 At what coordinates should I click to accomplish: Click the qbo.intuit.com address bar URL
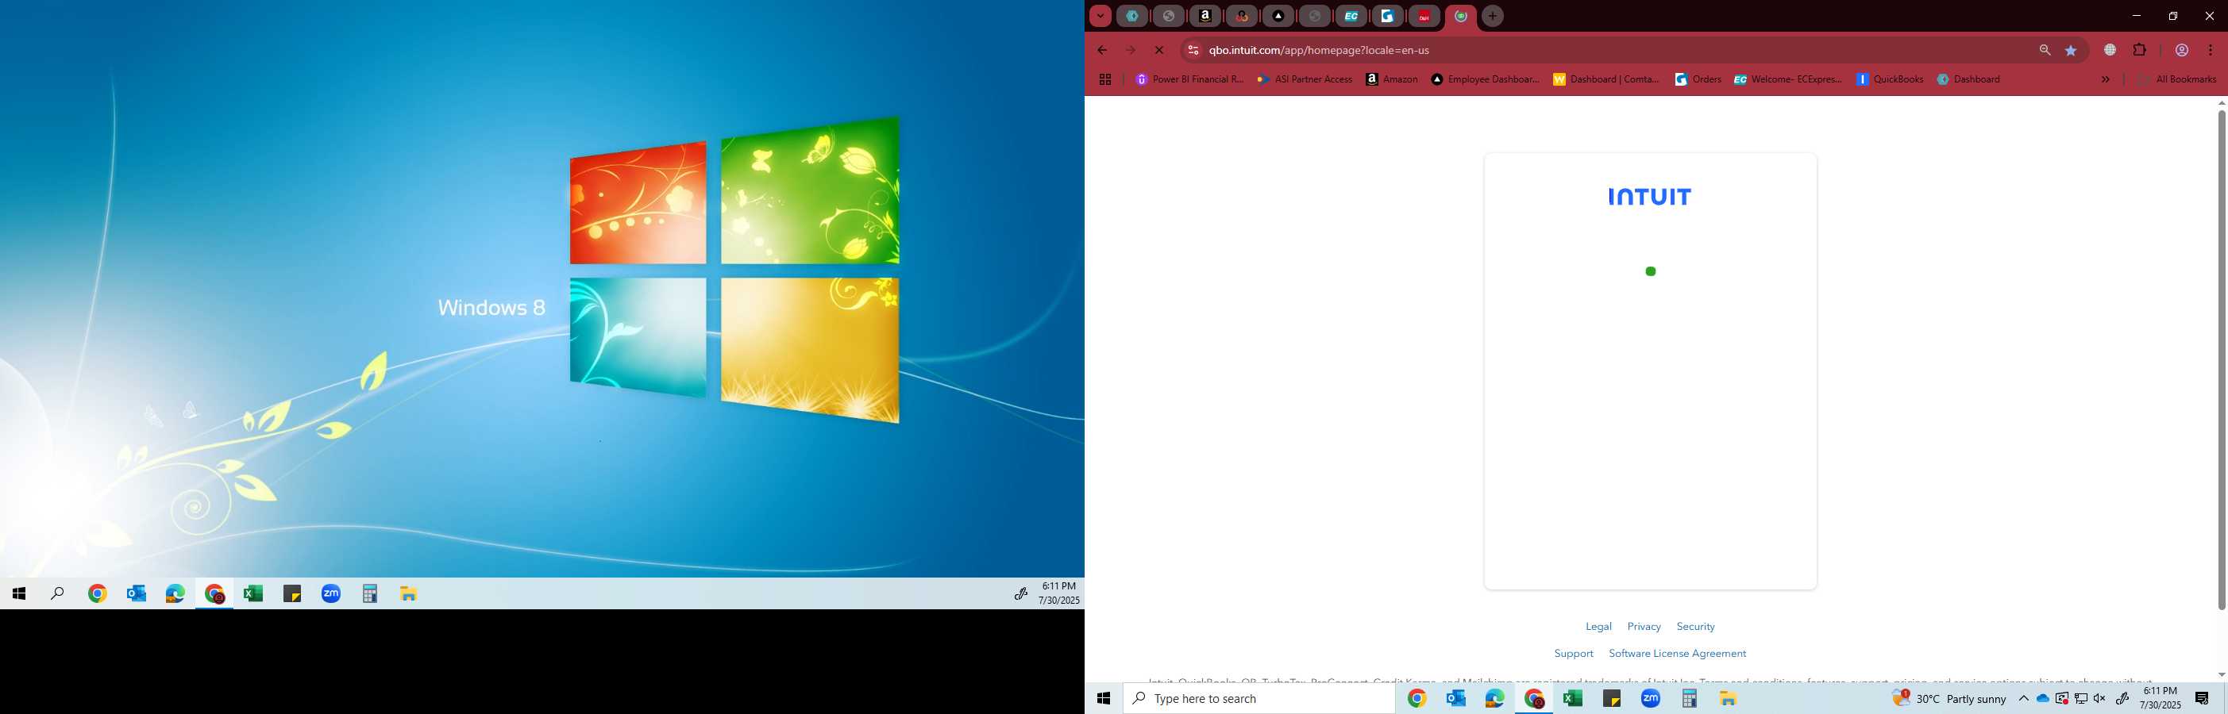[x=1318, y=50]
